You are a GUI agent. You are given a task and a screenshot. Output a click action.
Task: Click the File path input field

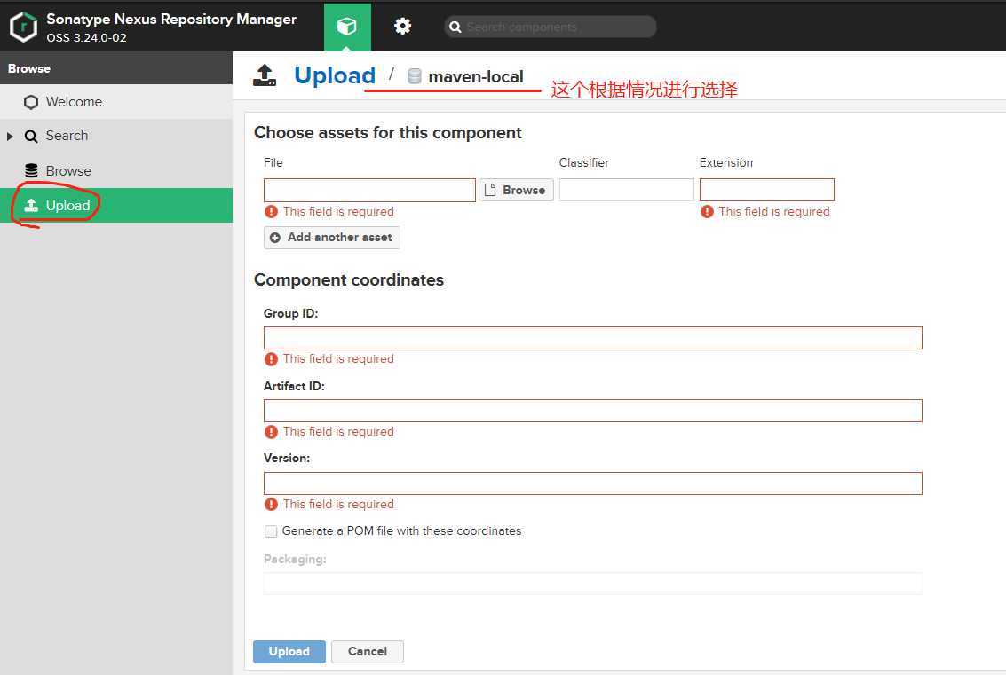pyautogui.click(x=369, y=191)
